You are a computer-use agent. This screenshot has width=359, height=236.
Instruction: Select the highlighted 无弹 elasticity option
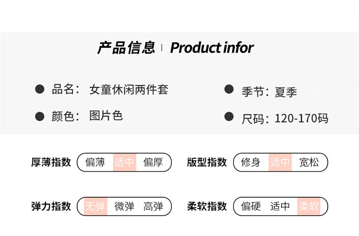click(95, 206)
